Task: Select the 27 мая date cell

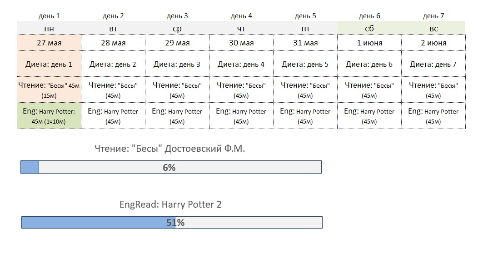Action: [49, 43]
